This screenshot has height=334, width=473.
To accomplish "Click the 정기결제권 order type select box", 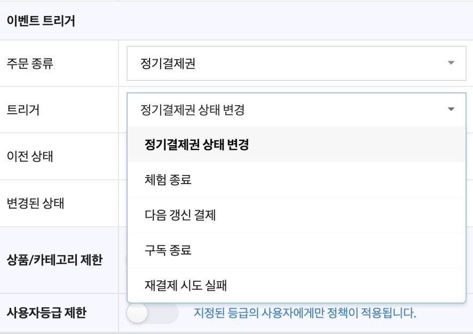I will coord(288,63).
